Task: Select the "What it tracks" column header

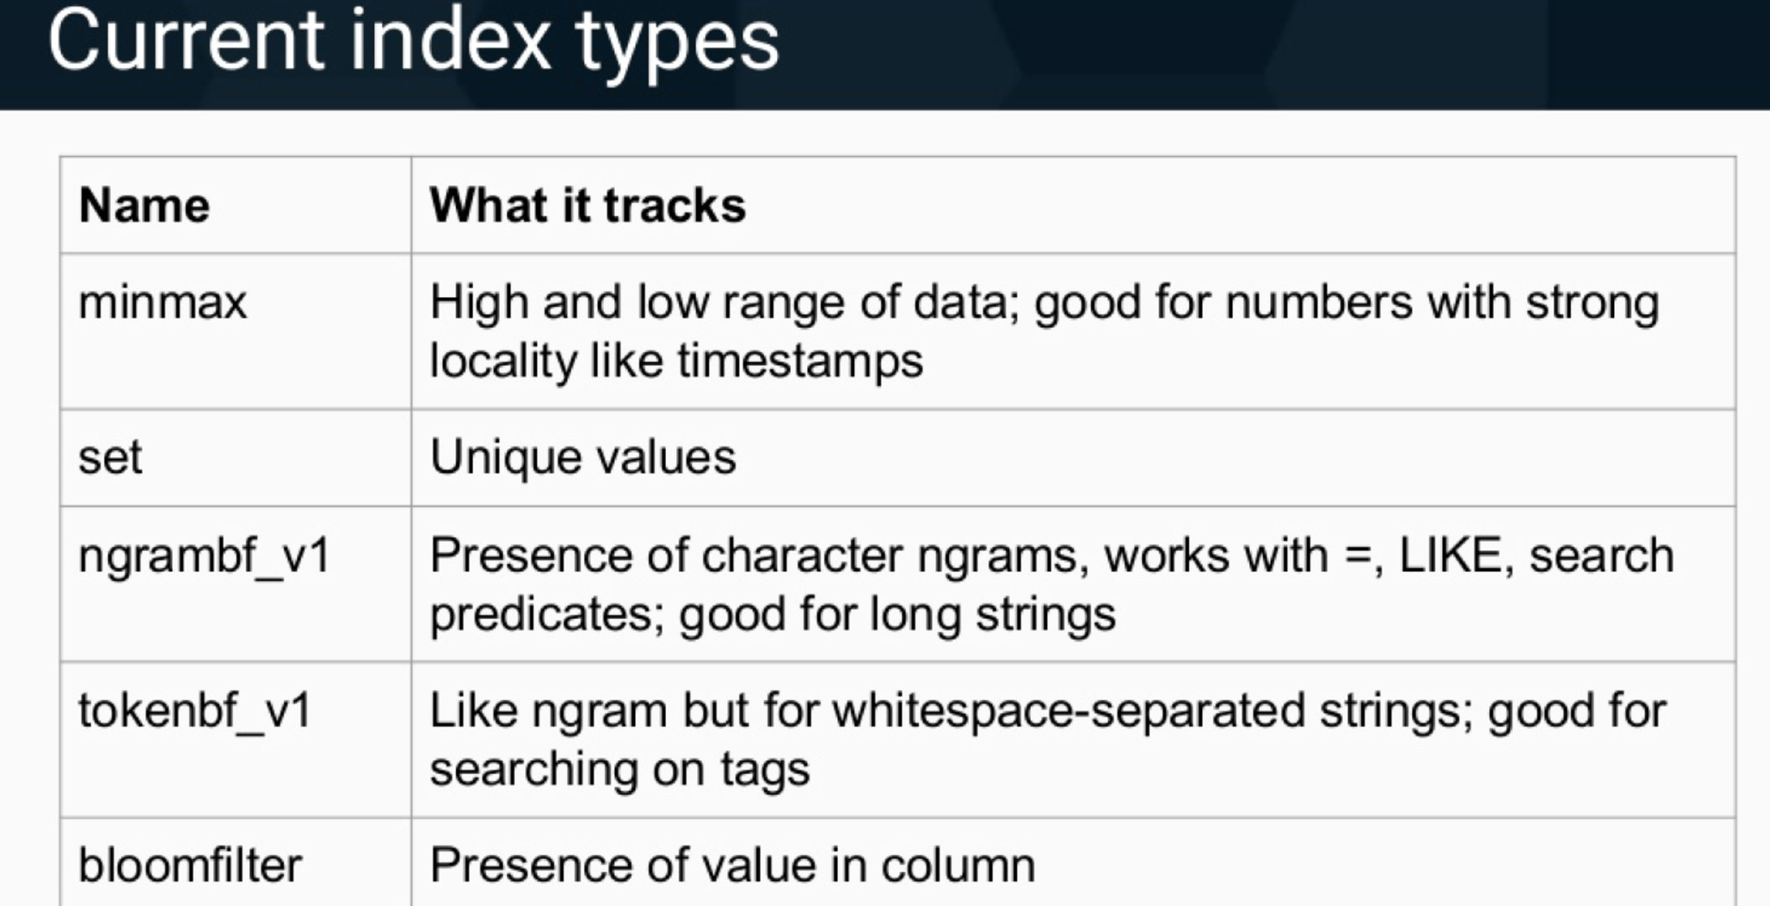Action: [587, 206]
